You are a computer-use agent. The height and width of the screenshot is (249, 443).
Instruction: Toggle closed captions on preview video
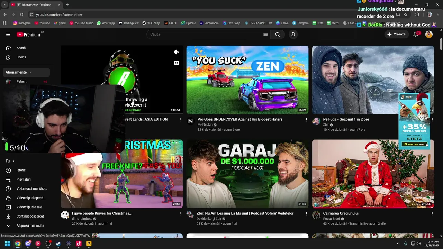pyautogui.click(x=177, y=63)
